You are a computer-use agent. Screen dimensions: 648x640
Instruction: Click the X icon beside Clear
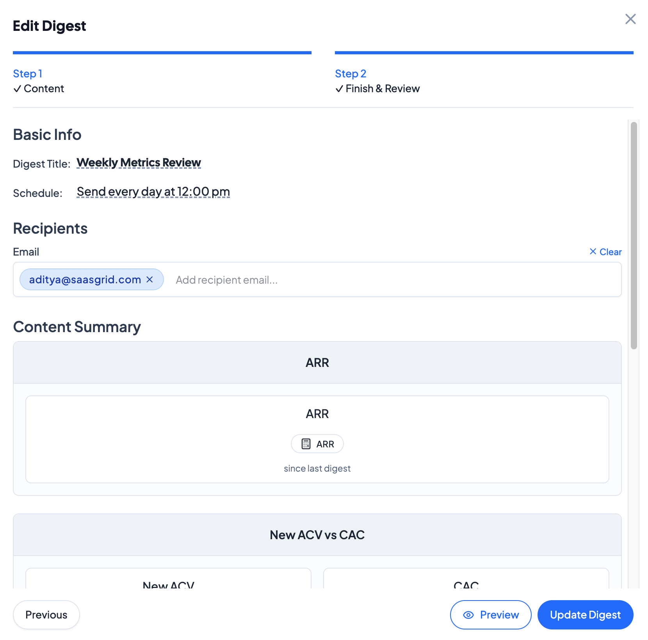[x=593, y=252]
